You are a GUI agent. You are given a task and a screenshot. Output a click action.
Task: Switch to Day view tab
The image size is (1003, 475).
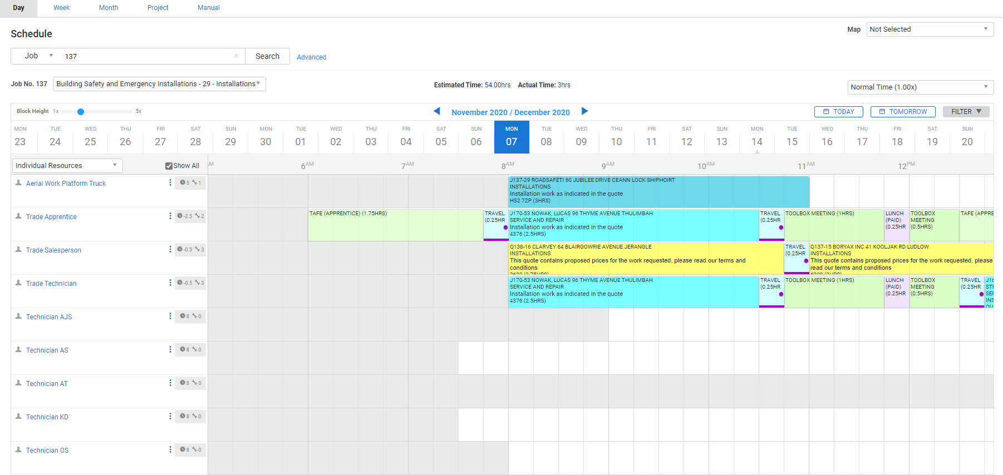[18, 8]
